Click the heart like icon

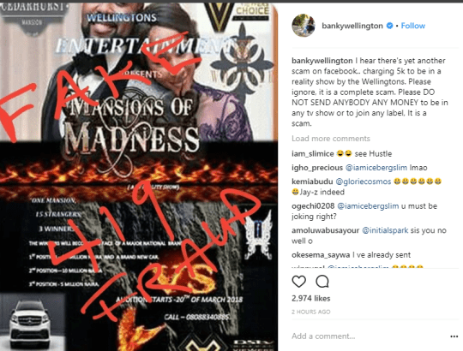[x=299, y=282]
